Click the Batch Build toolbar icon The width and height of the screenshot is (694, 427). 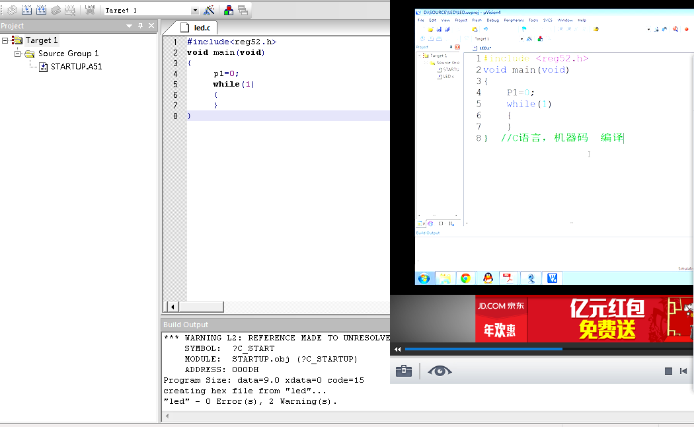point(56,10)
